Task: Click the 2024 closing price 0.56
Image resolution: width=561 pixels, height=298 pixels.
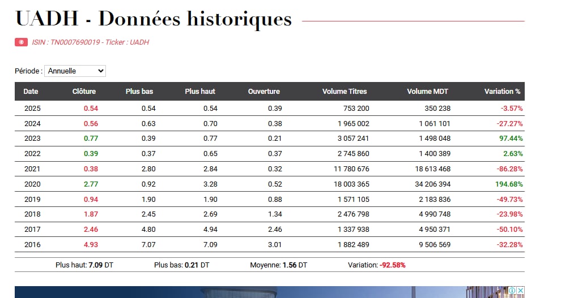Action: (x=91, y=124)
